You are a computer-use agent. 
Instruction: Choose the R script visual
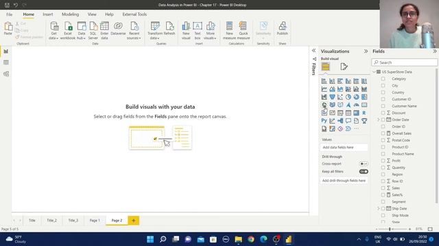point(364,113)
